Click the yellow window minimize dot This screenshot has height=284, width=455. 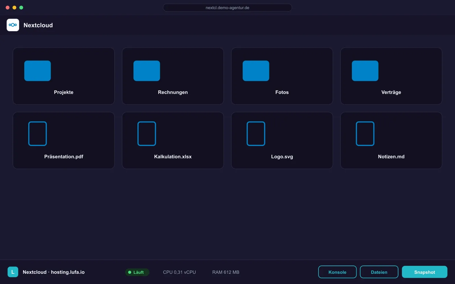click(x=15, y=8)
